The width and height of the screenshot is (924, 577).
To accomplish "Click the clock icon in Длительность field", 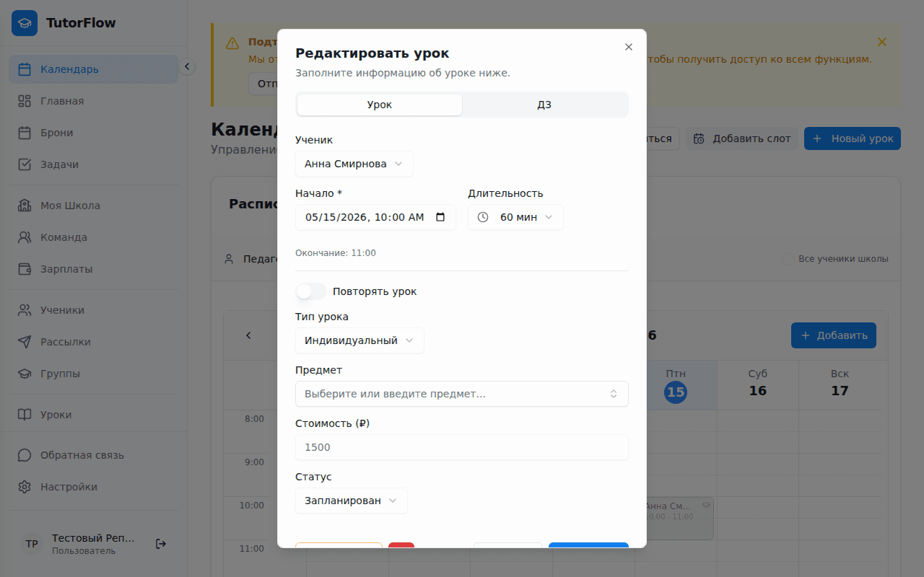I will tap(483, 217).
